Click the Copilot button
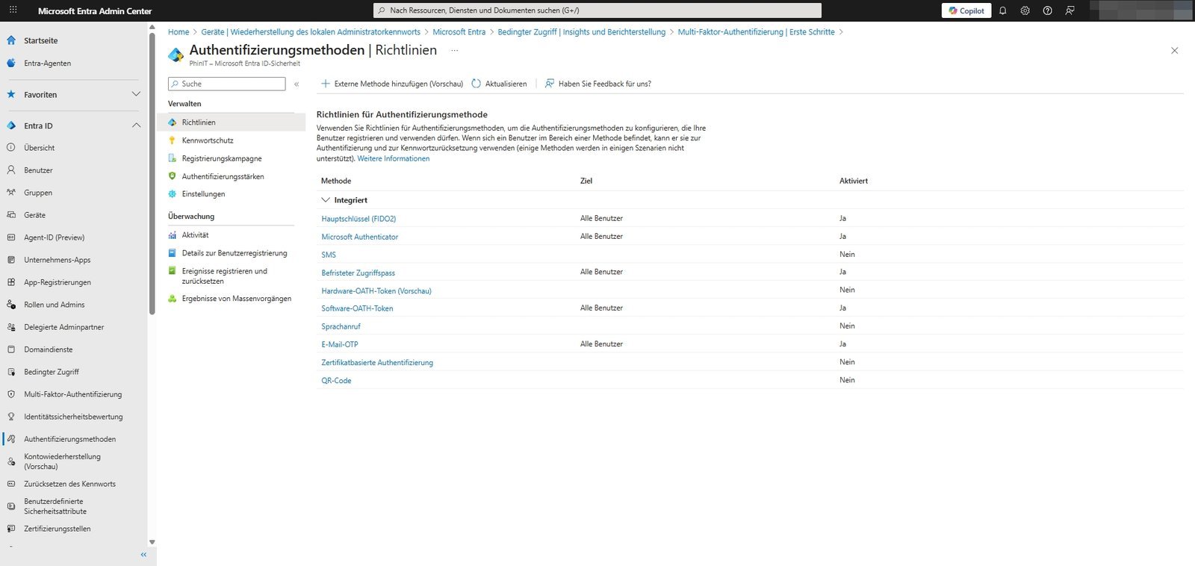Viewport: 1195px width, 566px height. tap(966, 10)
